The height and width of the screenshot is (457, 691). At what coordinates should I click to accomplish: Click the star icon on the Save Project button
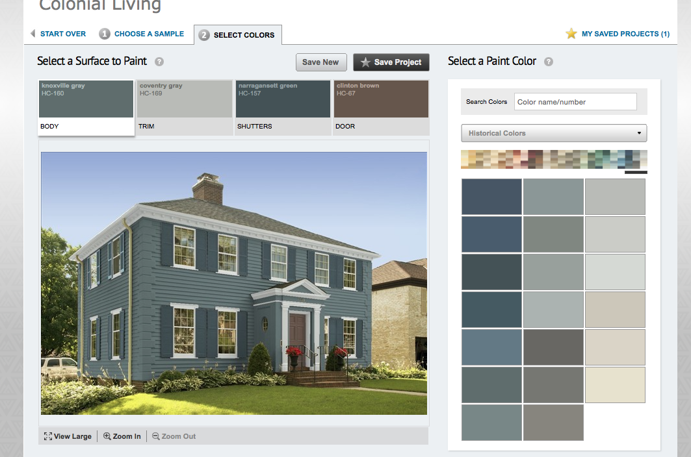coord(365,62)
